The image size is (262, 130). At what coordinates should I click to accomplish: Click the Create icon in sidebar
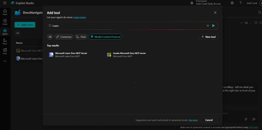pos(5,22)
